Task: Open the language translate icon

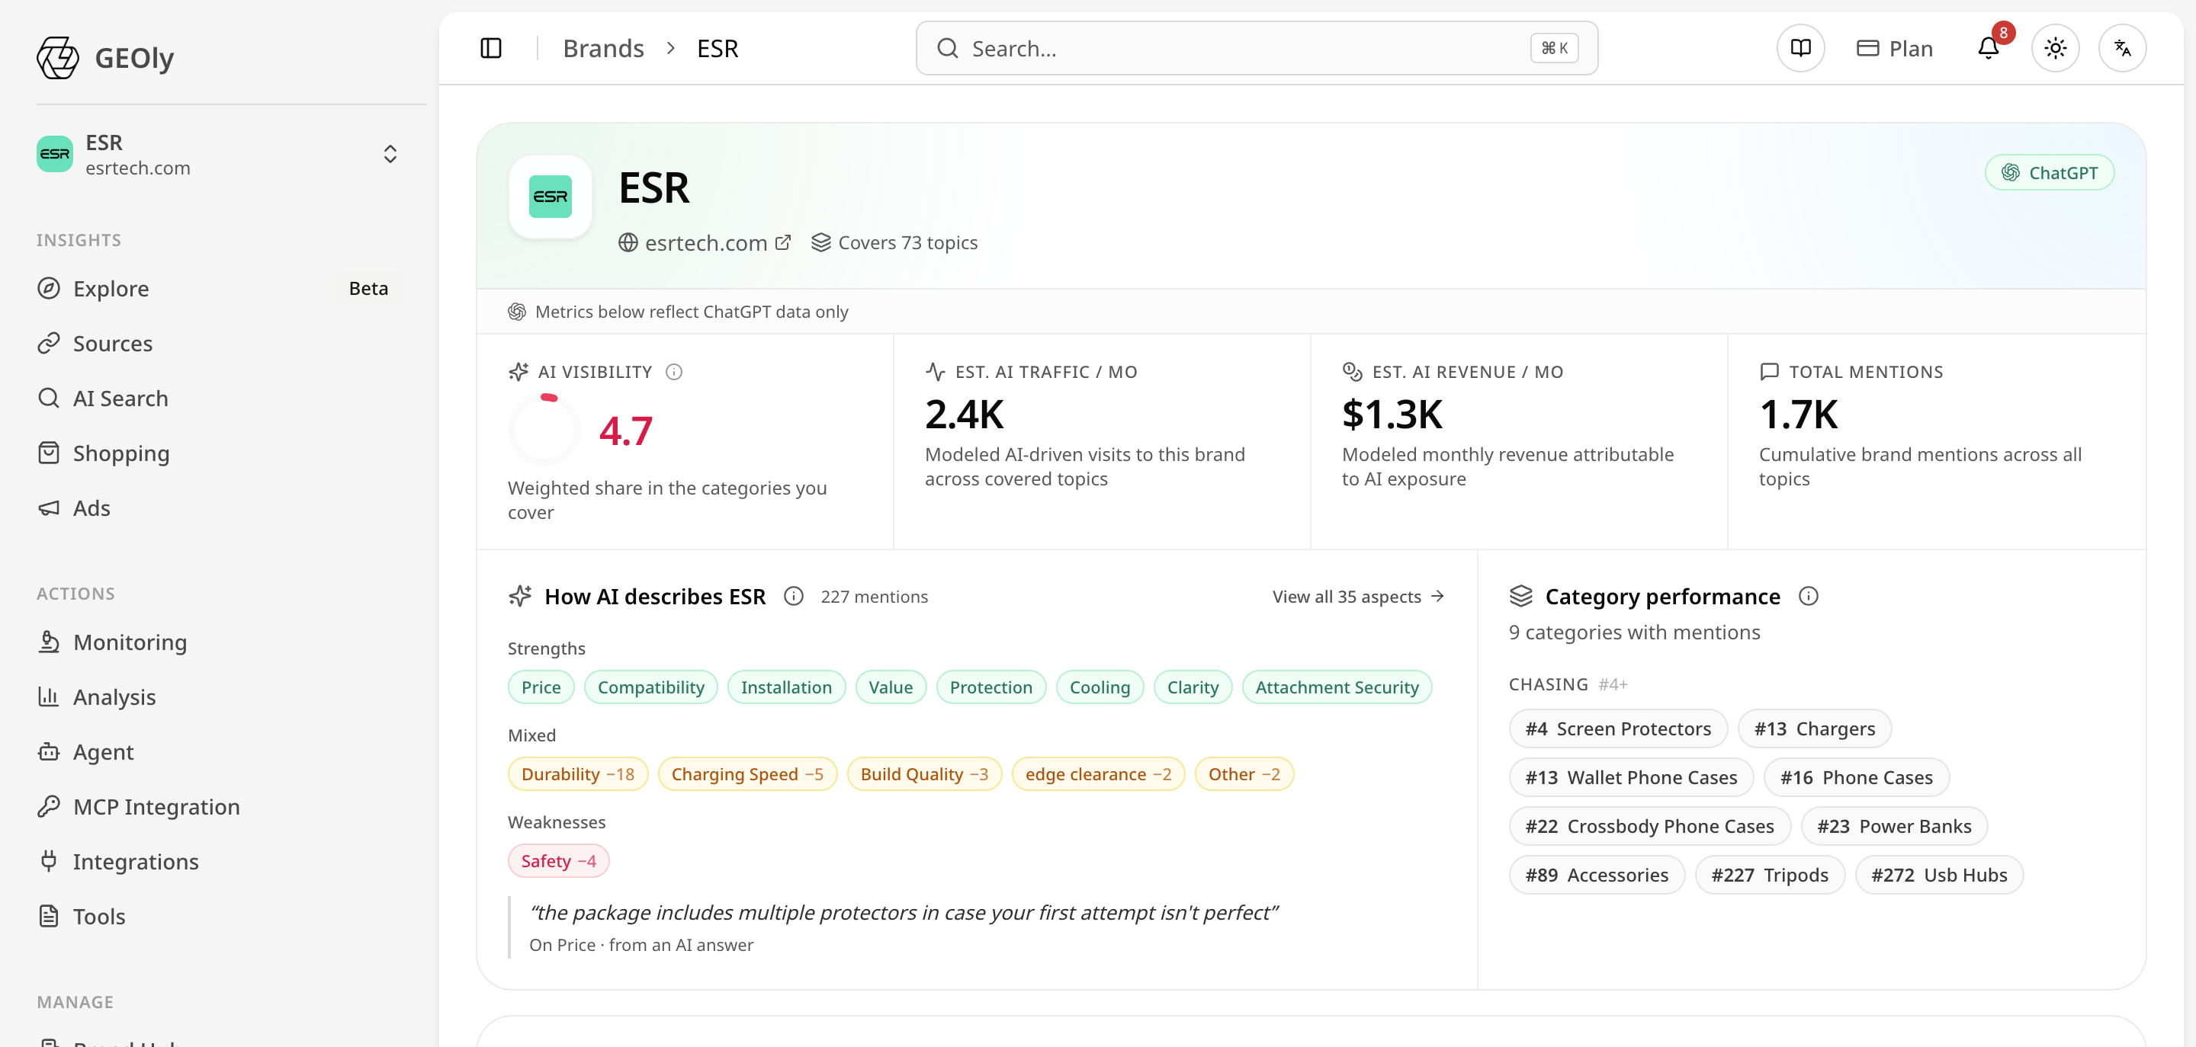Action: (2123, 48)
